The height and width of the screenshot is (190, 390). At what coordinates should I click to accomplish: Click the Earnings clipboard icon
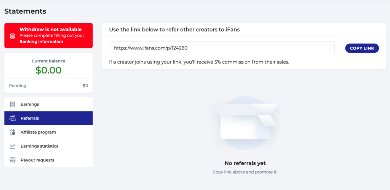click(13, 104)
